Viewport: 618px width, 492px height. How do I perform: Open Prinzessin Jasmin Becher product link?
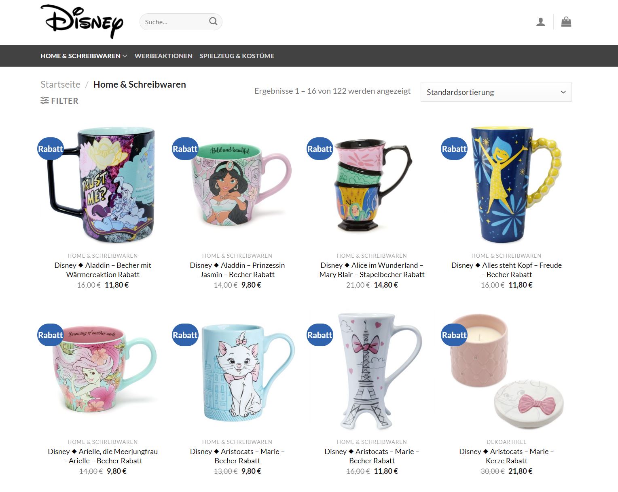[x=237, y=270]
